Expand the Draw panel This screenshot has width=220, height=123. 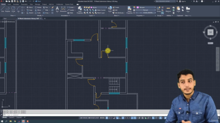[13, 16]
